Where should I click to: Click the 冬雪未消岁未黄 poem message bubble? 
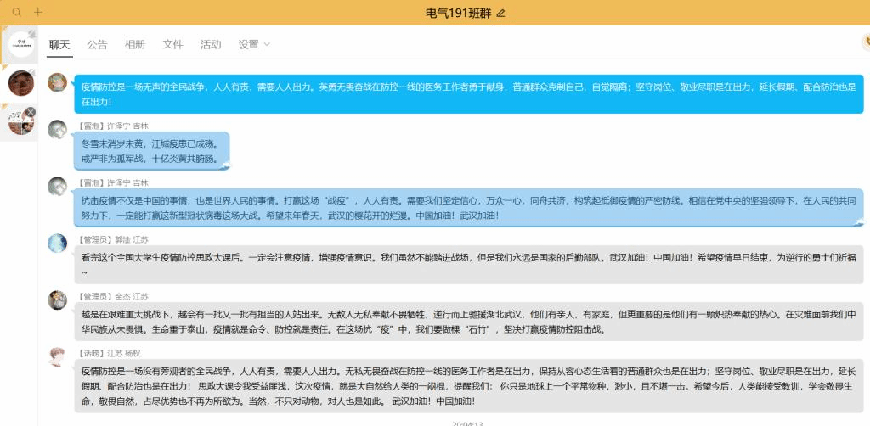(149, 150)
